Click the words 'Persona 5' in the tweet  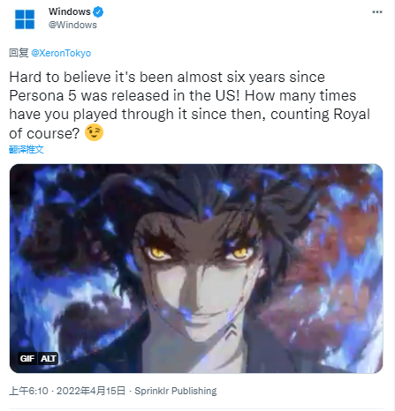pyautogui.click(x=43, y=96)
